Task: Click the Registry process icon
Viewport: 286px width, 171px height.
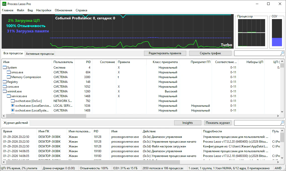Action: 5,82
